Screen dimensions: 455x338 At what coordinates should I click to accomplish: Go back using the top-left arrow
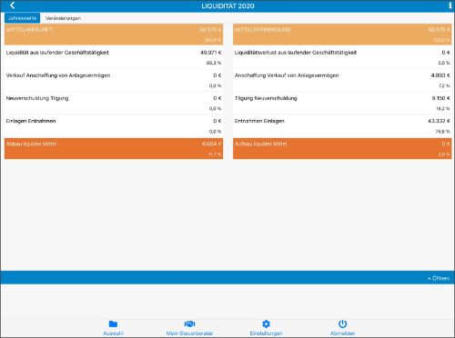pos(12,5)
